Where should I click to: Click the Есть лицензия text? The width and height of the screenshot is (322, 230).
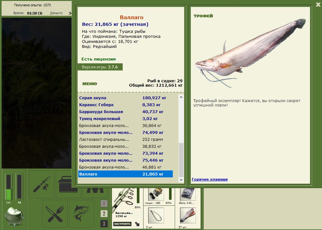click(98, 59)
